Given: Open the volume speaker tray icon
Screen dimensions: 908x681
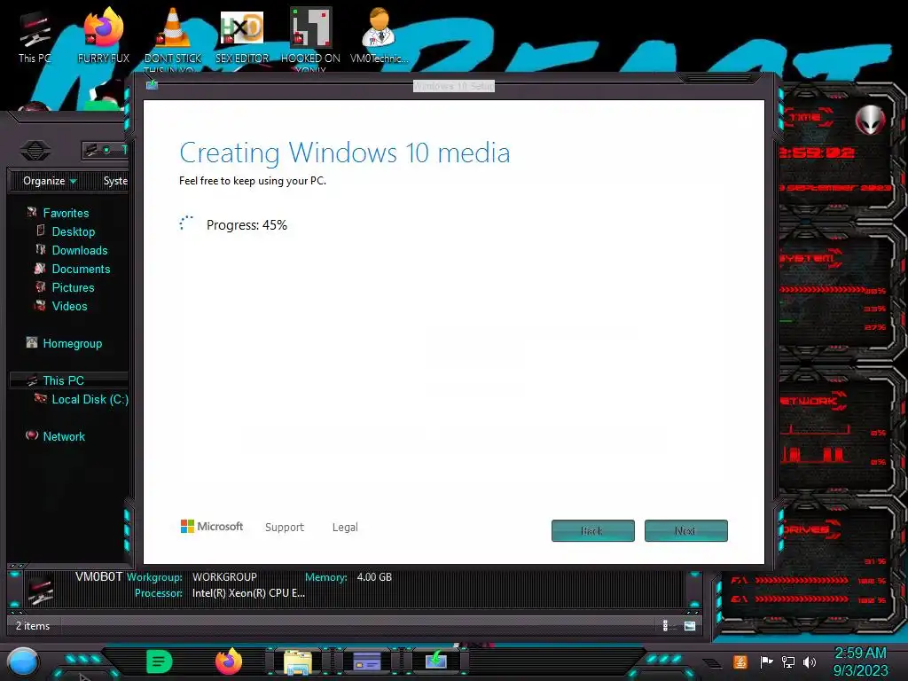Looking at the screenshot, I should click(810, 661).
